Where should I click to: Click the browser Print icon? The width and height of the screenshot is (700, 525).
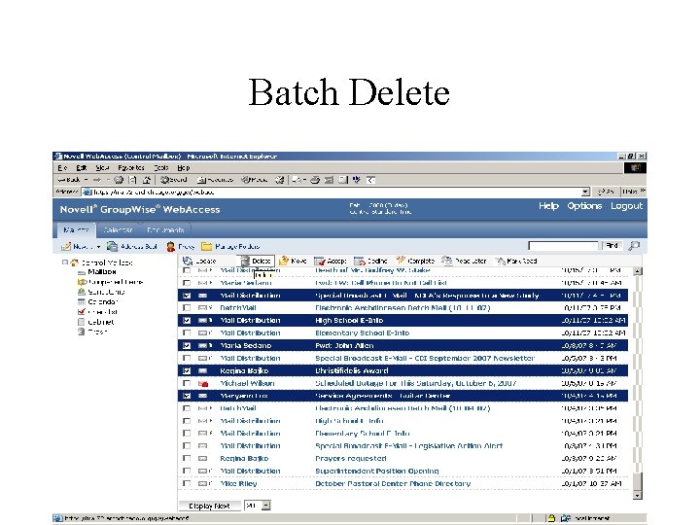tap(315, 180)
